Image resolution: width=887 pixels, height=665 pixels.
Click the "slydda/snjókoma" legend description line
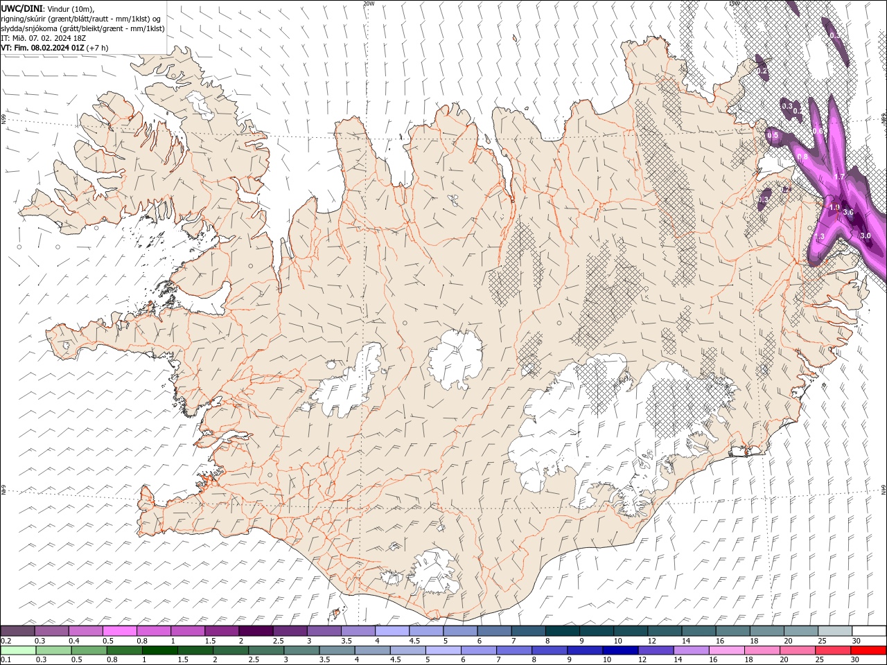(82, 28)
